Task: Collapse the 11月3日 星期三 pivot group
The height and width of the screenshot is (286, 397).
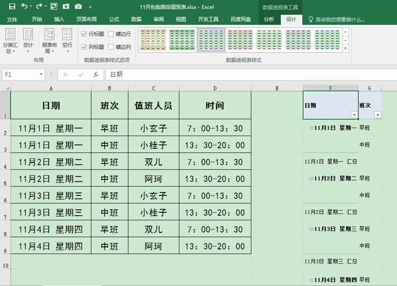Action: [x=311, y=229]
